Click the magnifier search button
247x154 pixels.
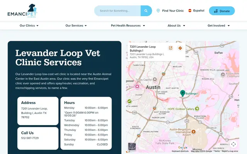point(146,11)
